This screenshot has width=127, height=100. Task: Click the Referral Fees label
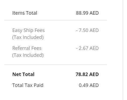click(x=27, y=48)
